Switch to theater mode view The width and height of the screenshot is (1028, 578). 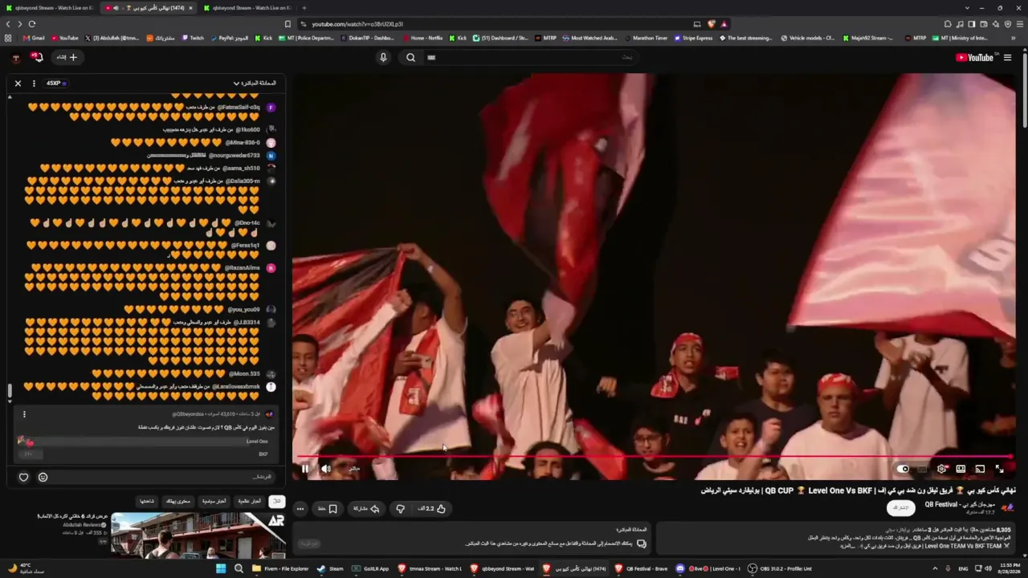(x=961, y=469)
